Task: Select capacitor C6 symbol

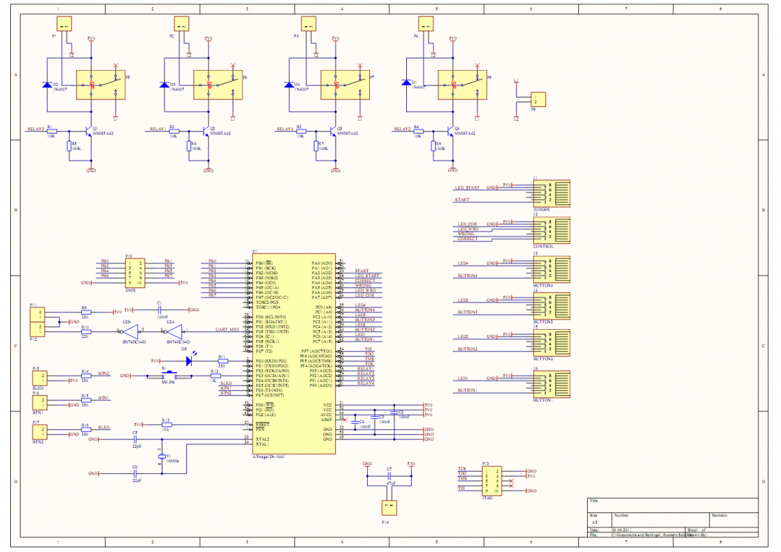Action: [136, 473]
